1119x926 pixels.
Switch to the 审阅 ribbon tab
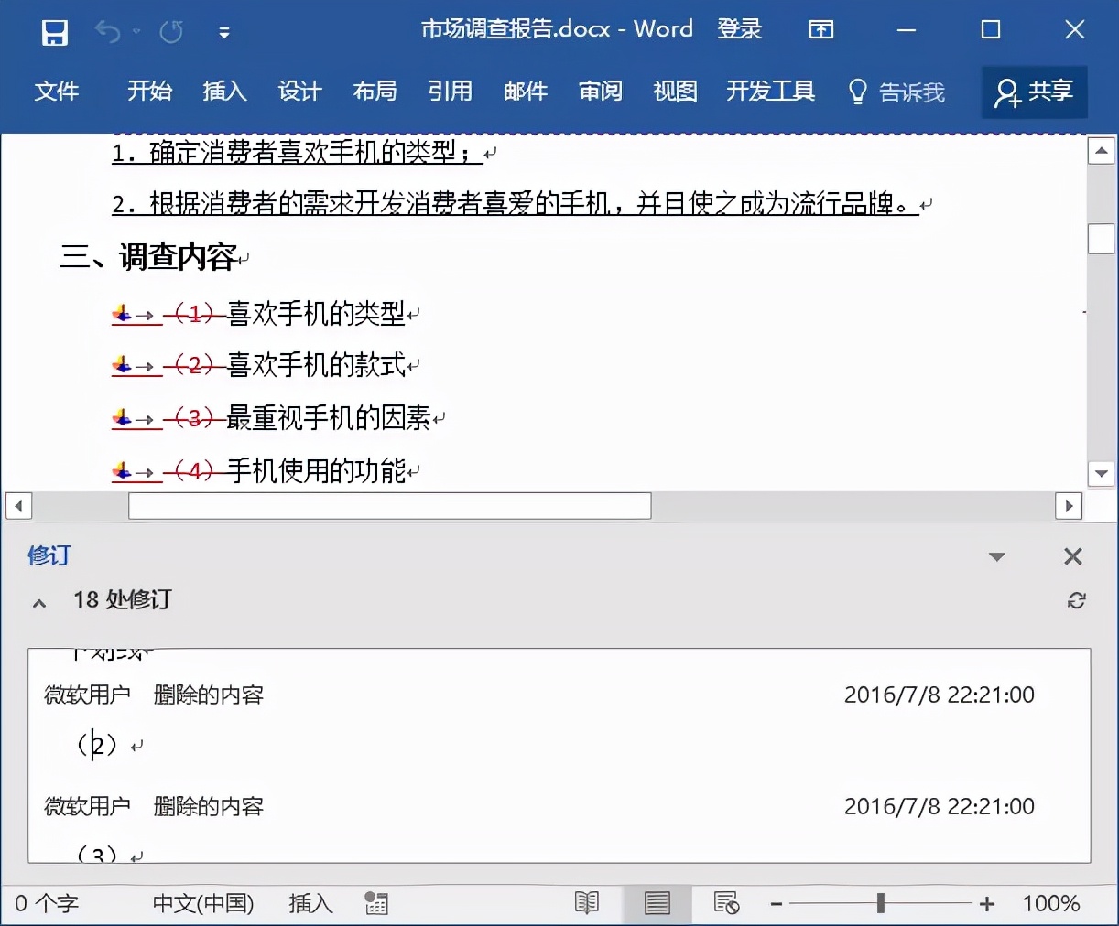600,92
